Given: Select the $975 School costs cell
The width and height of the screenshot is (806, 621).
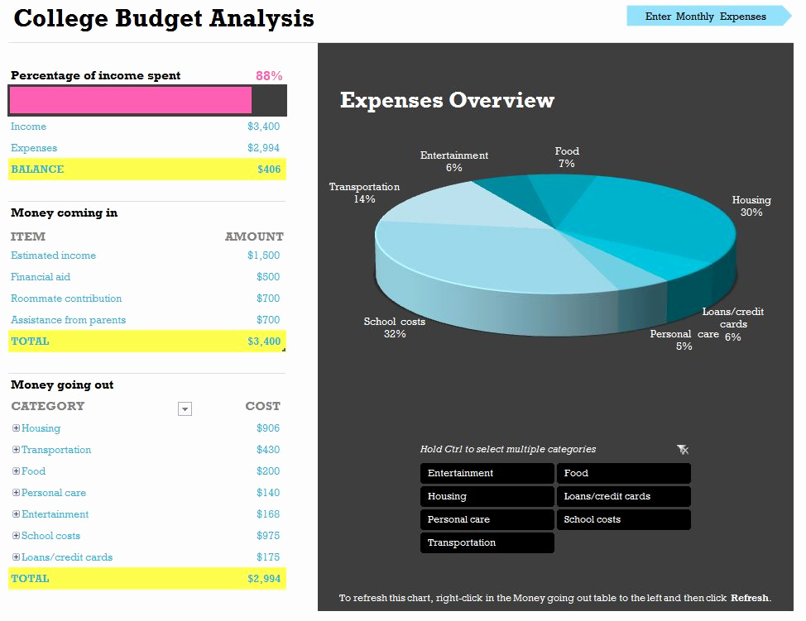Looking at the screenshot, I should [268, 536].
